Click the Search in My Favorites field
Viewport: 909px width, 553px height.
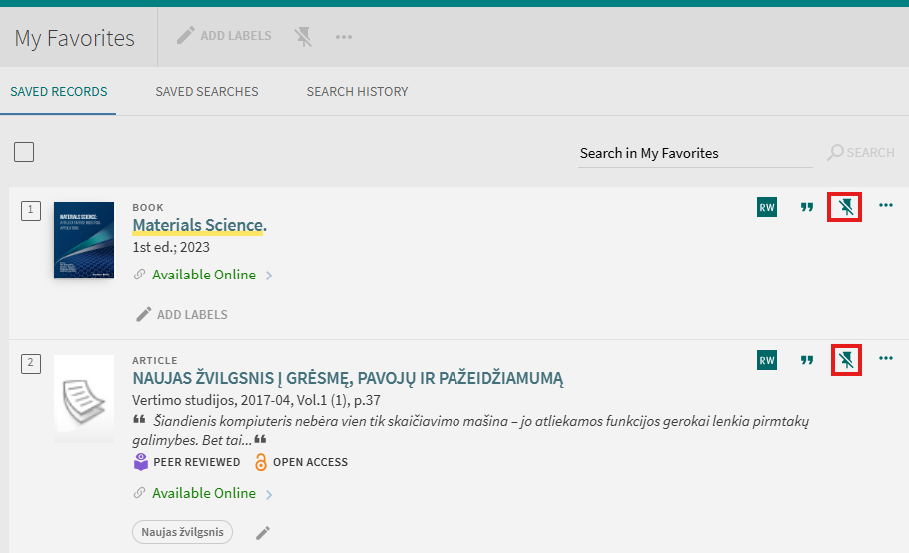pos(694,153)
